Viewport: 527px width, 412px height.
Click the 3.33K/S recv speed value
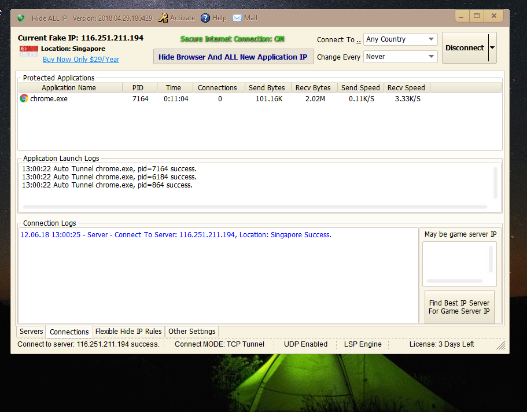[x=407, y=98]
